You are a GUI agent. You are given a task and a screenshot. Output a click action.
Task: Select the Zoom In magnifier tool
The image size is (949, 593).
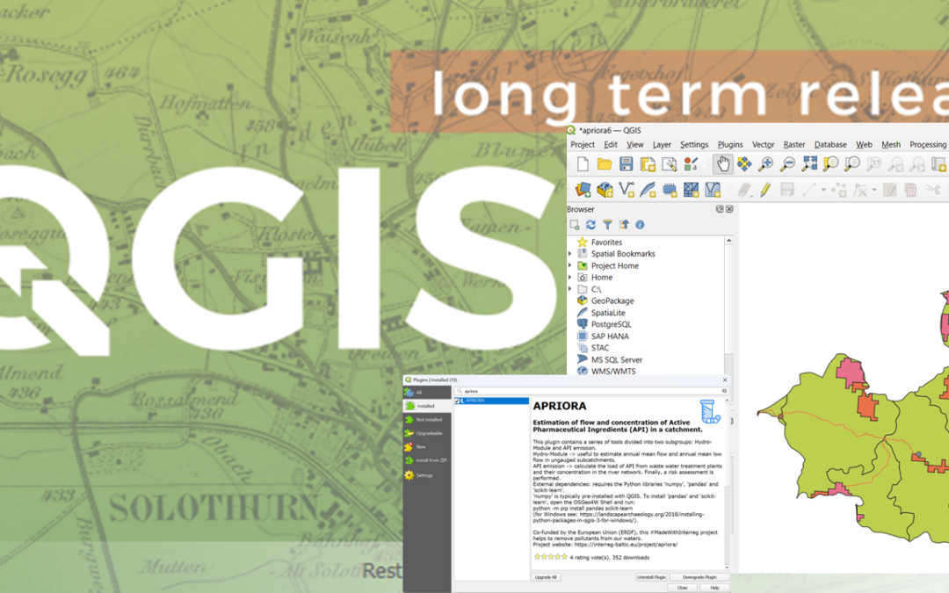click(765, 164)
